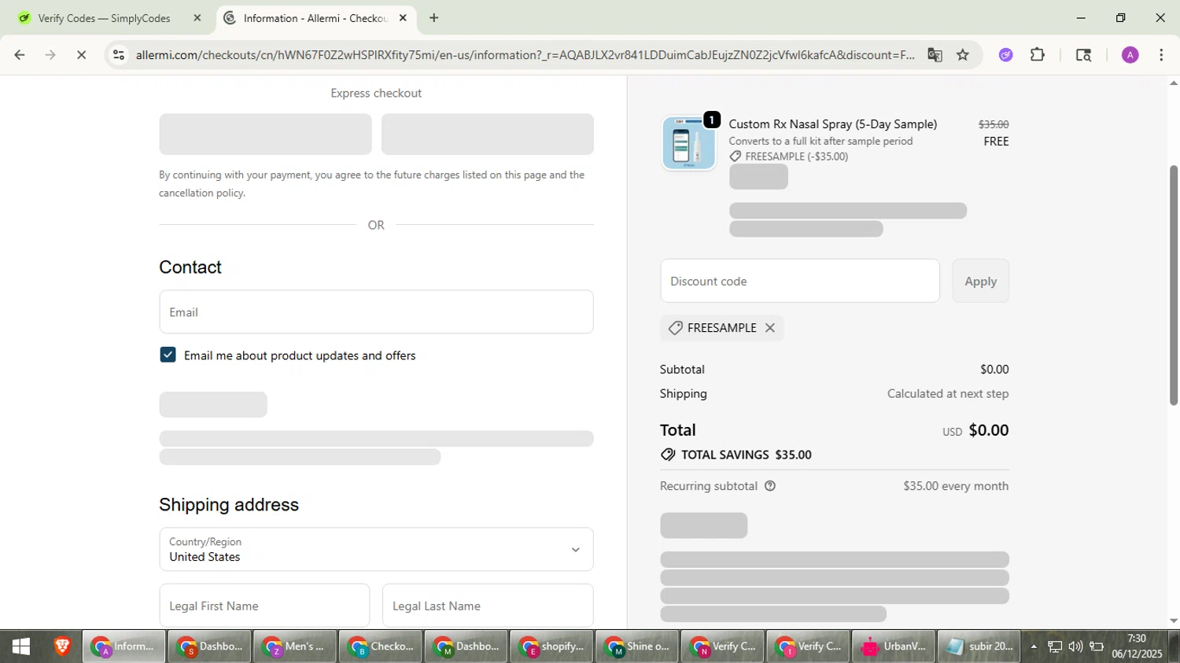Open the tab search sidebar icon
Image resolution: width=1180 pixels, height=663 pixels.
1083,55
